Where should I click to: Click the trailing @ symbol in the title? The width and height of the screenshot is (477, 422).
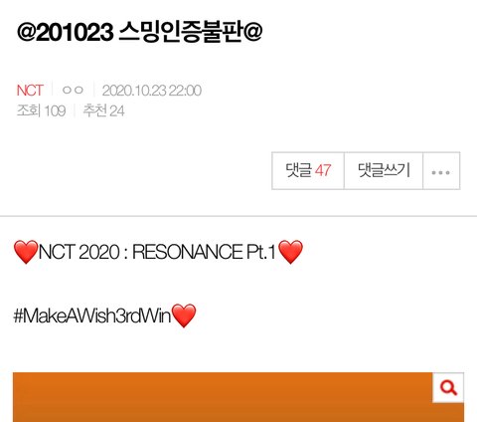point(252,32)
